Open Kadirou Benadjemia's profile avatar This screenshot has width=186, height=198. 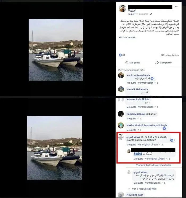click(121, 75)
